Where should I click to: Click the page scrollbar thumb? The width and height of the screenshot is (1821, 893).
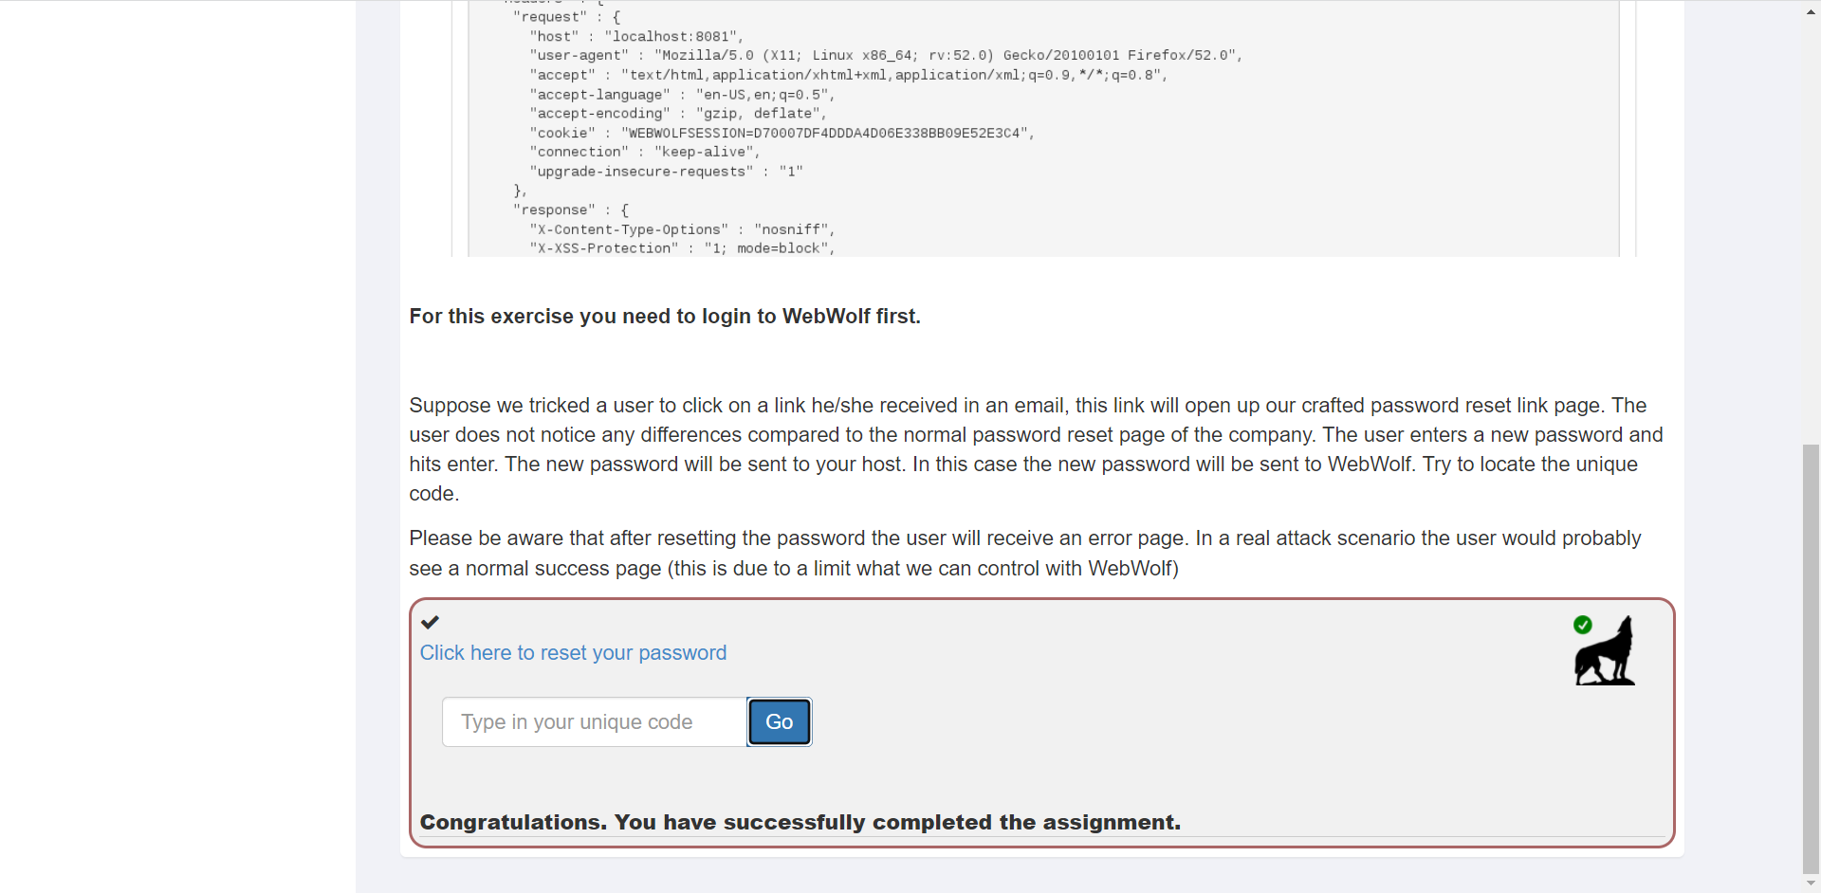(x=1811, y=659)
